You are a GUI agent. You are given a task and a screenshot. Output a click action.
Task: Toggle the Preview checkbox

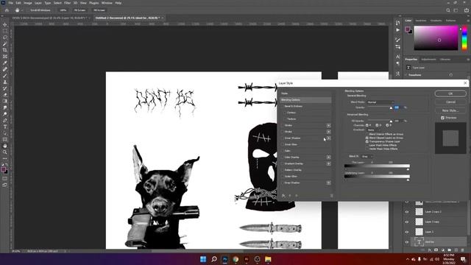point(442,118)
